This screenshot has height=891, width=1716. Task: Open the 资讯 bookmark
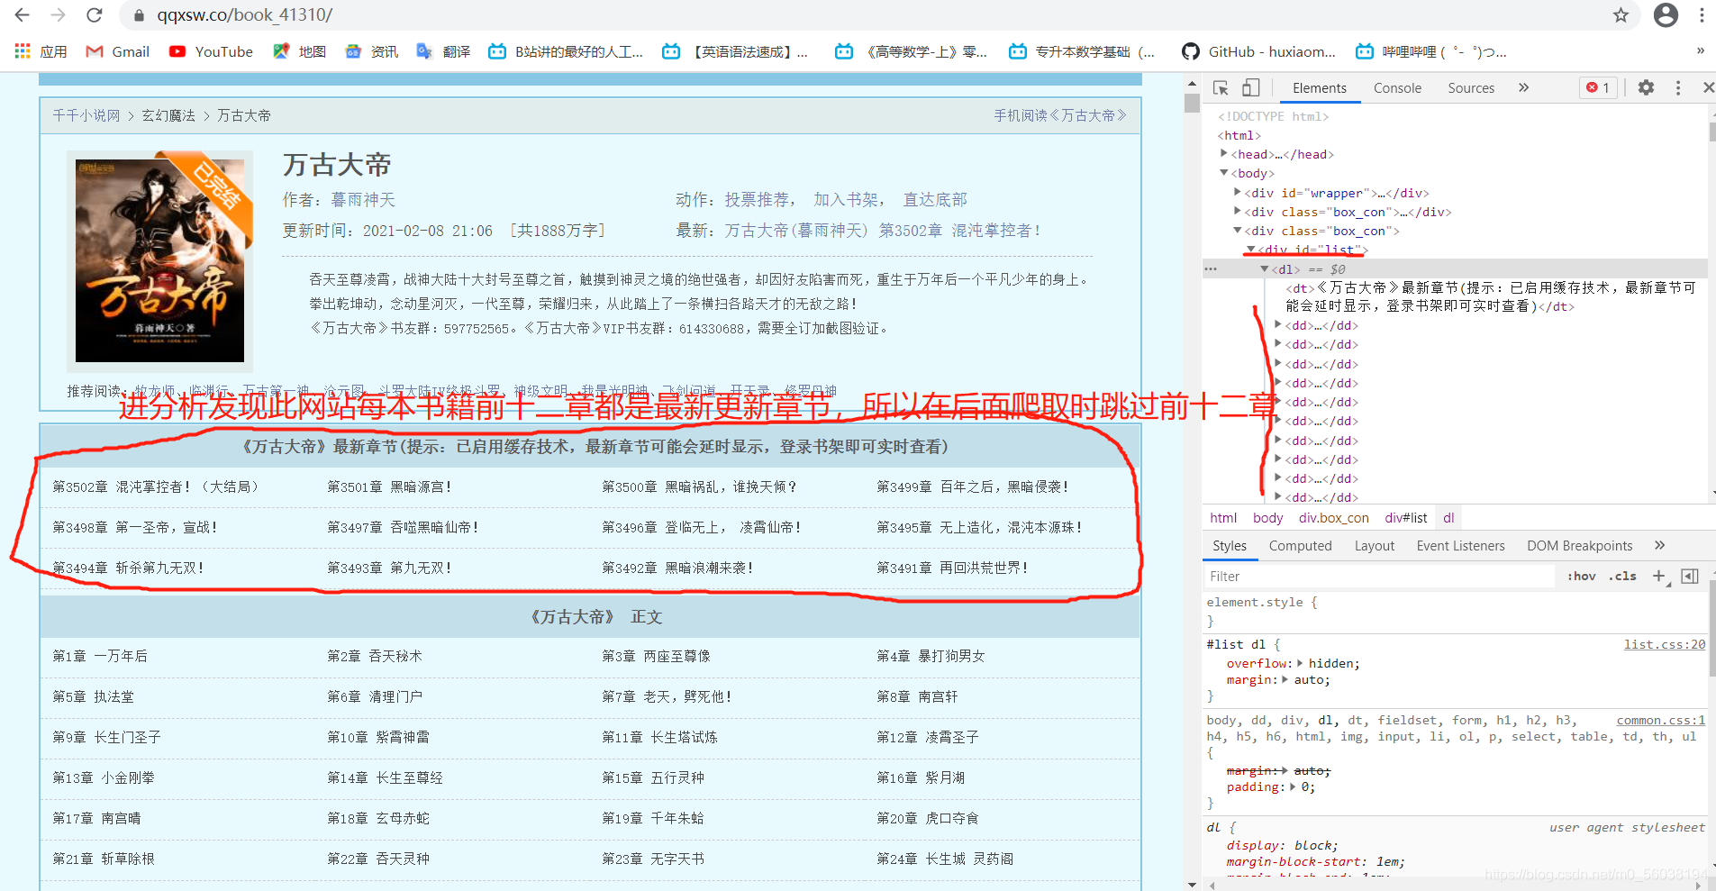[372, 51]
